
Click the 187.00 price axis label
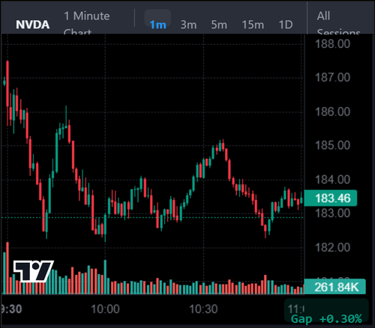tap(332, 77)
